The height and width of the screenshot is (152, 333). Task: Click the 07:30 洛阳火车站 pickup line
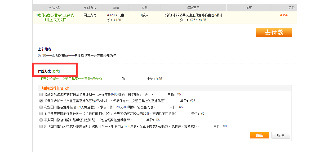click(77, 55)
